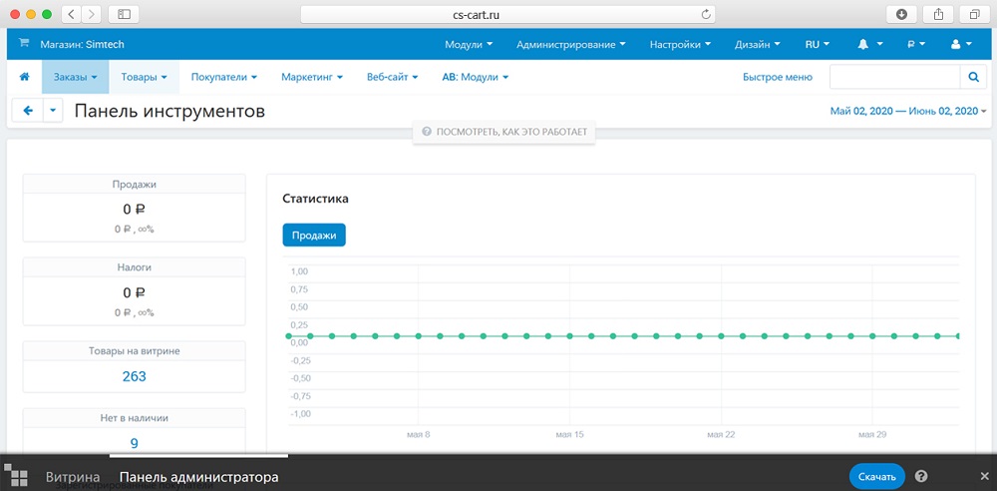The width and height of the screenshot is (997, 491).
Task: Open Товары на витрине count 263
Action: click(x=135, y=376)
